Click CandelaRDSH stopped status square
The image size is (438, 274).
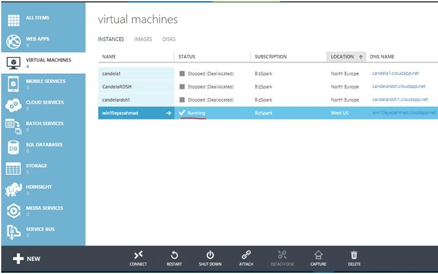[x=182, y=87]
